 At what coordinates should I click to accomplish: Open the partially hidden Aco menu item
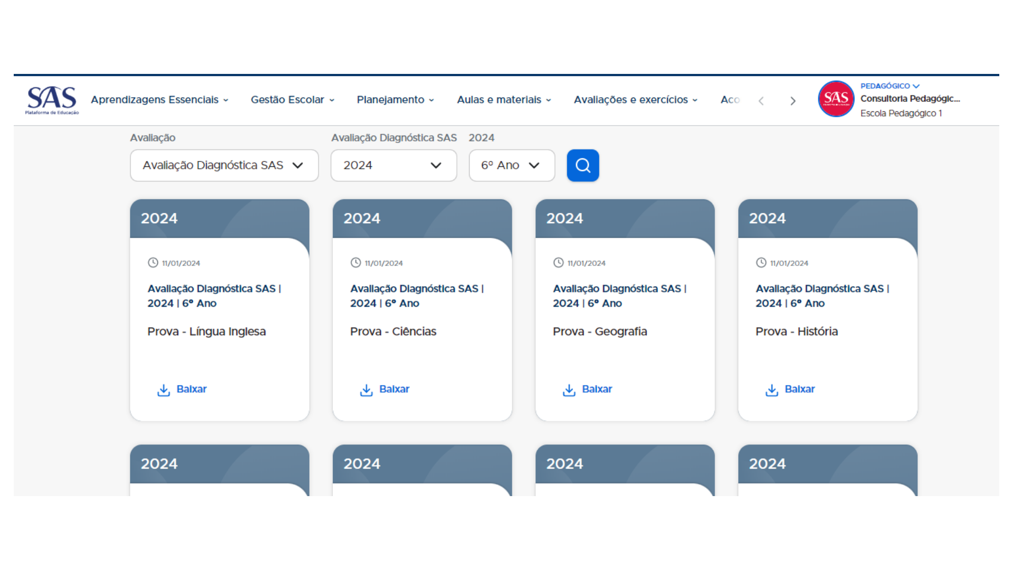(730, 100)
